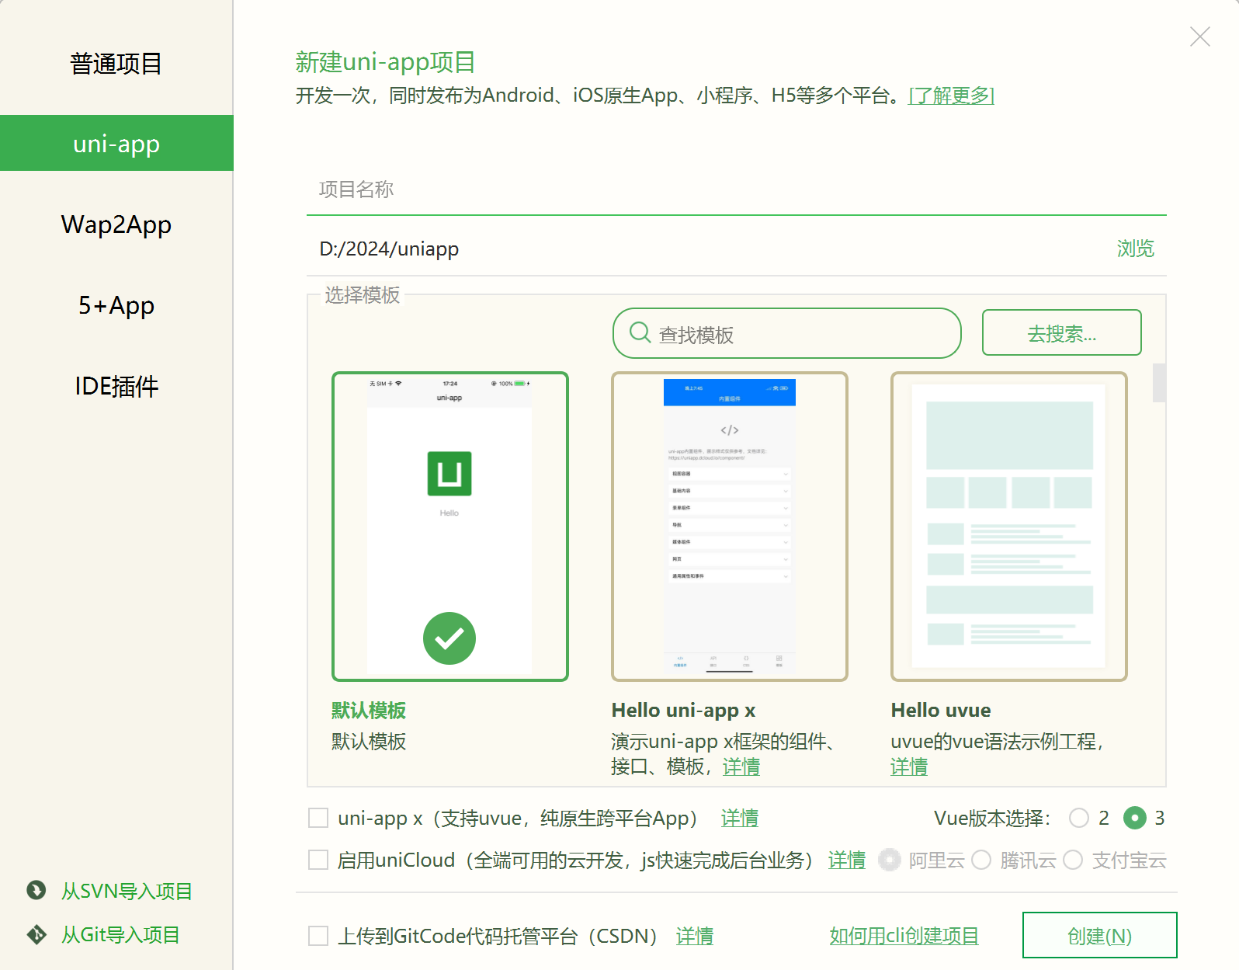Select Vue version 3 radio button
1239x970 pixels.
coord(1135,818)
